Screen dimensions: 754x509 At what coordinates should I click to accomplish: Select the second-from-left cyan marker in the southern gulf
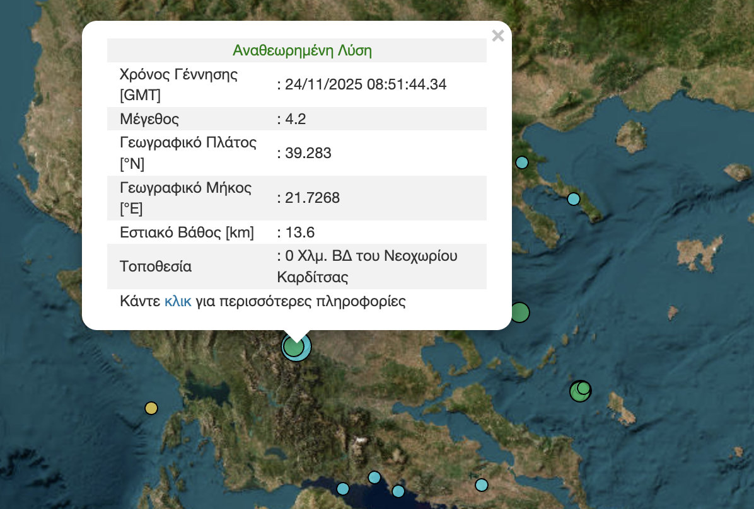(x=374, y=477)
